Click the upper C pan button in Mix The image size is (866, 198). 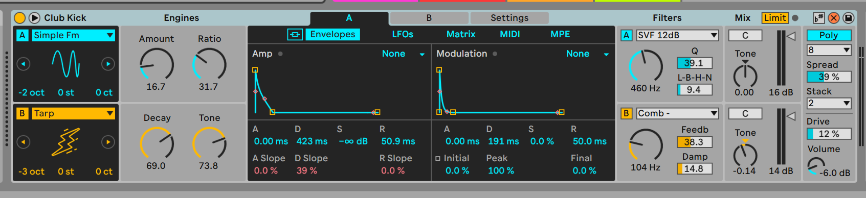pyautogui.click(x=745, y=35)
